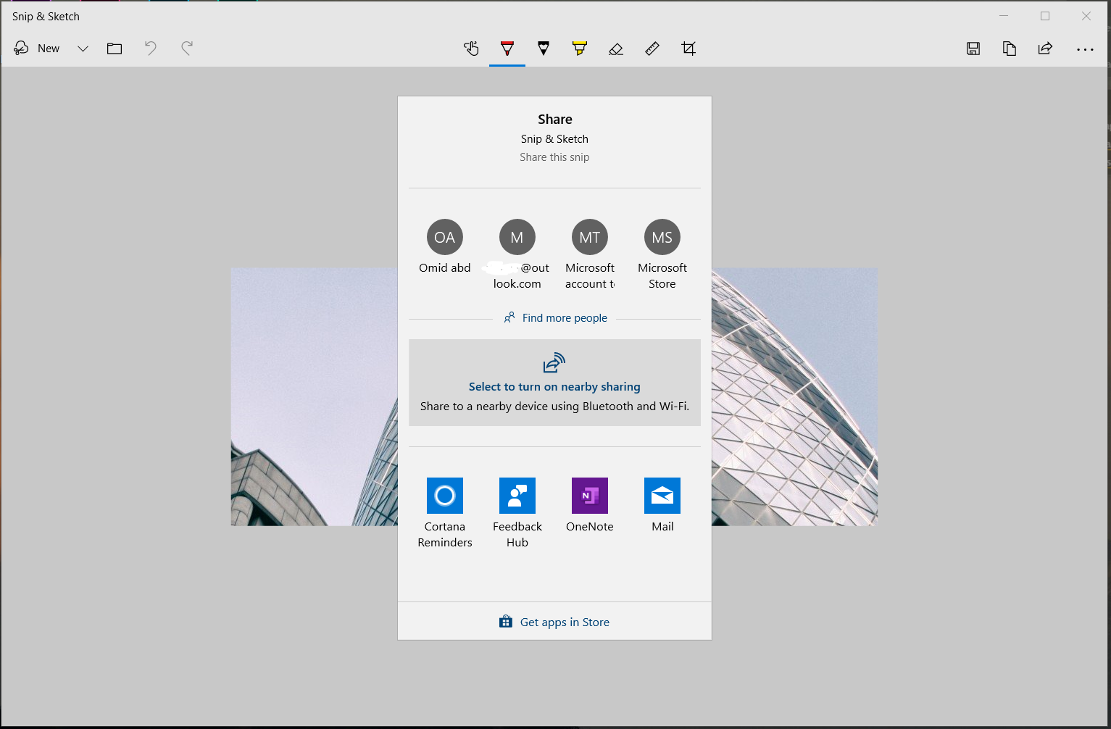Maximize the Snip & Sketch window

(1045, 16)
